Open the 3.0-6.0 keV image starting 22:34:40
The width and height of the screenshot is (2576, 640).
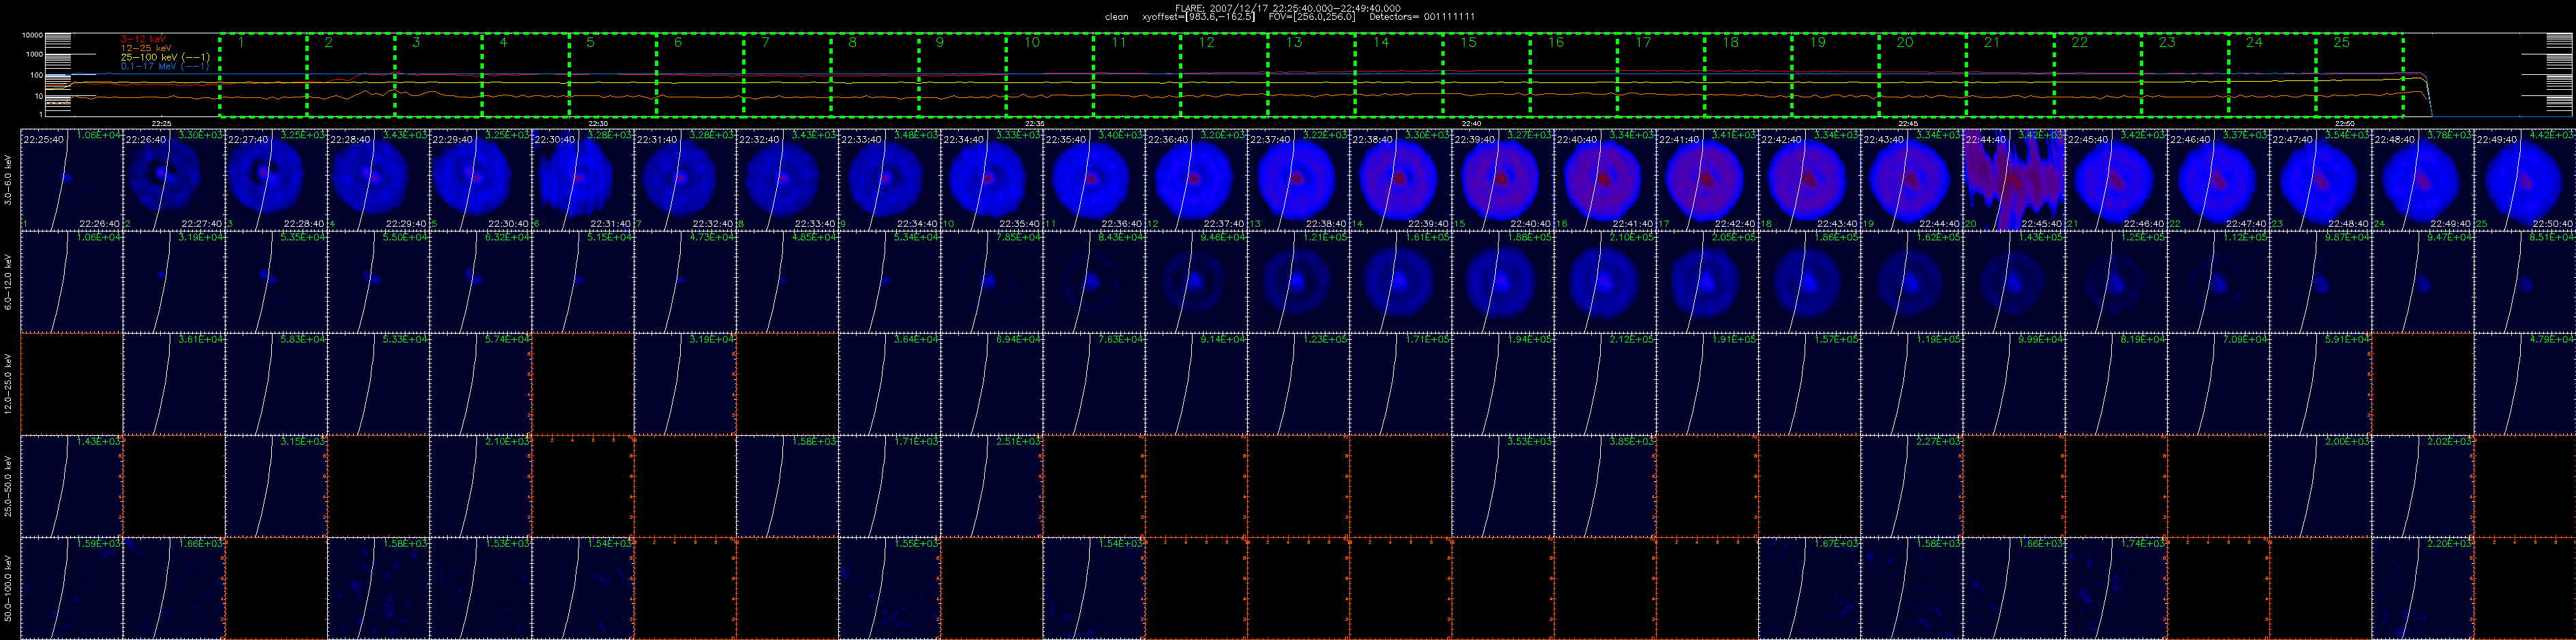[991, 180]
